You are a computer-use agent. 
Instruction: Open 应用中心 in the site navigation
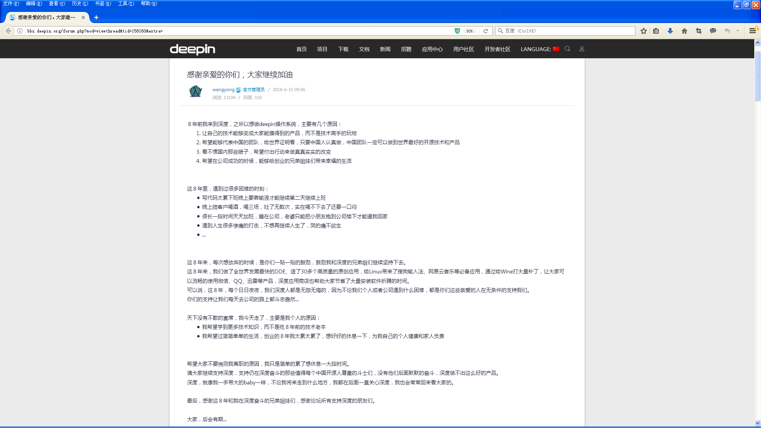[x=432, y=49]
